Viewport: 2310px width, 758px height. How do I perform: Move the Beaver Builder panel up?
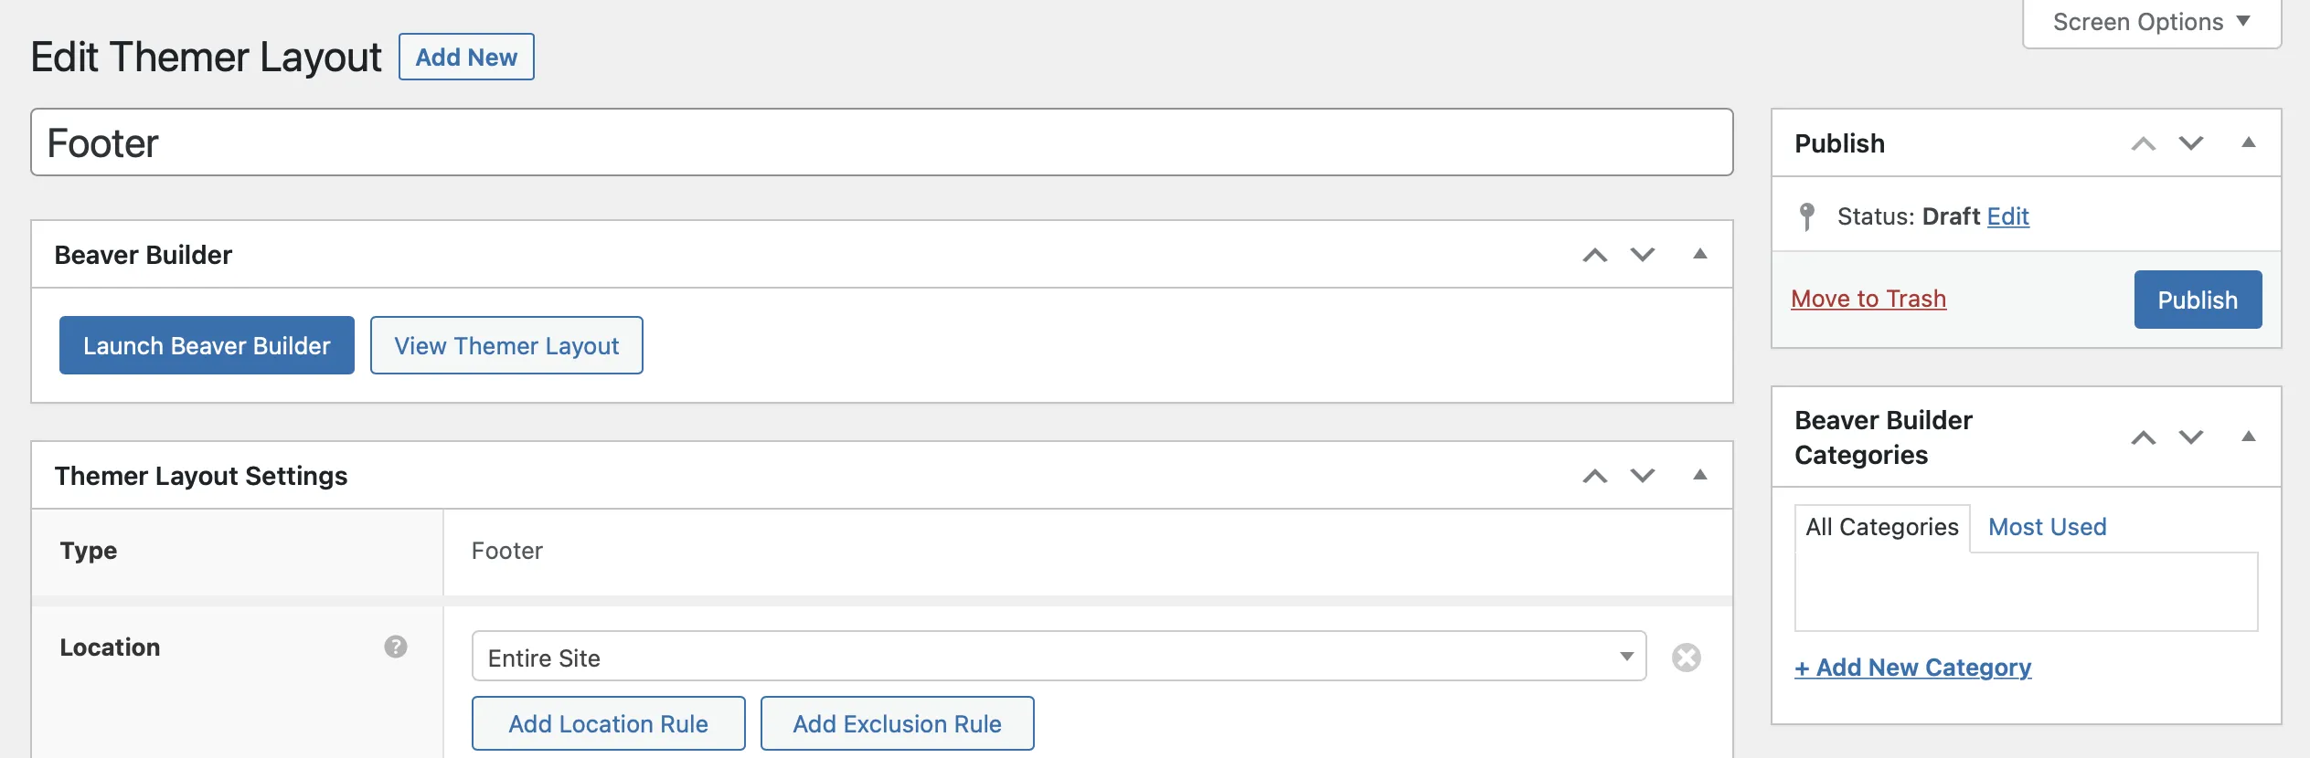pos(1594,255)
